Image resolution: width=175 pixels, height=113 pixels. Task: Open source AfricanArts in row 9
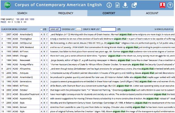pos(25,69)
